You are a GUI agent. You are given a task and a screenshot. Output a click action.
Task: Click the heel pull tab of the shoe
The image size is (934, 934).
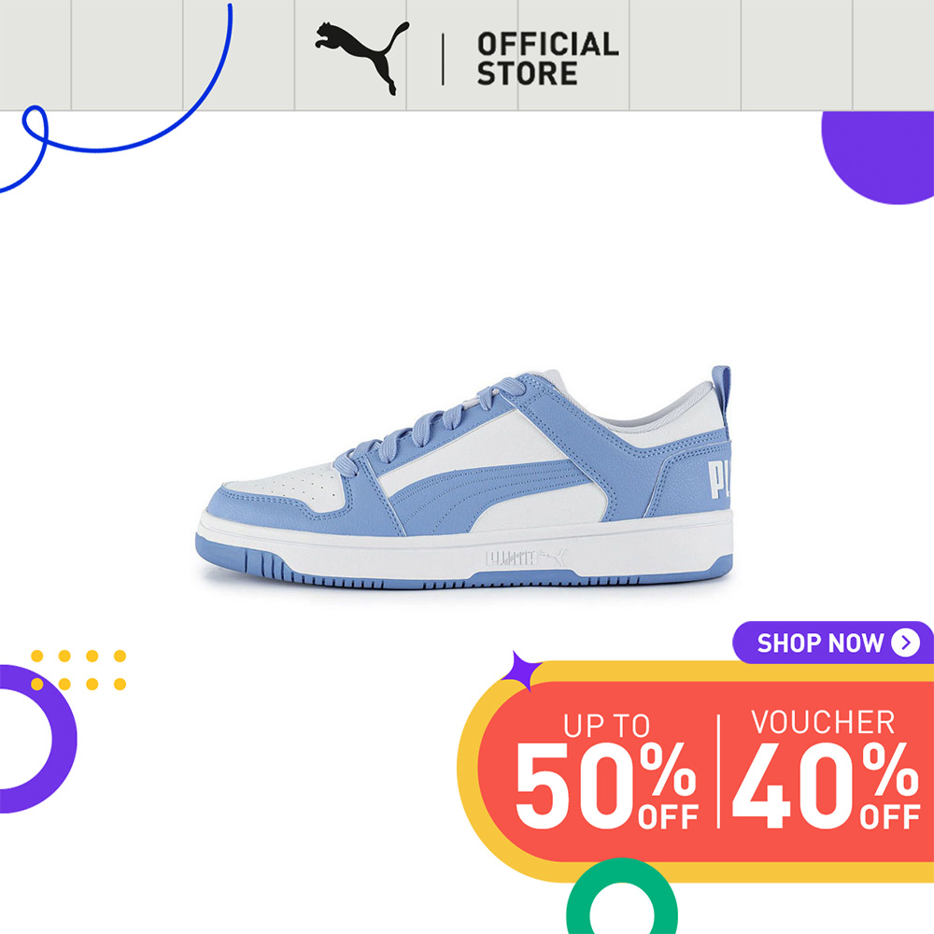(721, 395)
